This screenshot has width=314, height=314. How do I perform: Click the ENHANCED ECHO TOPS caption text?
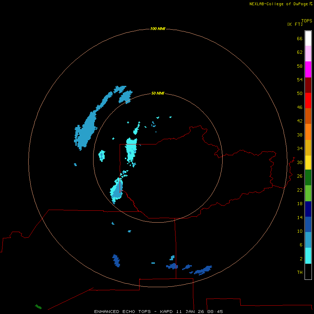122,312
